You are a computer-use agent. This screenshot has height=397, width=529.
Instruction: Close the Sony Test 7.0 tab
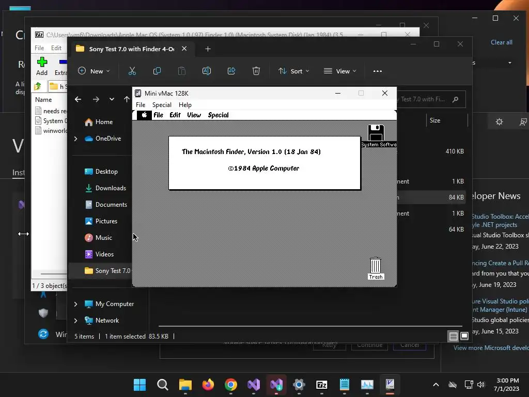pyautogui.click(x=184, y=49)
